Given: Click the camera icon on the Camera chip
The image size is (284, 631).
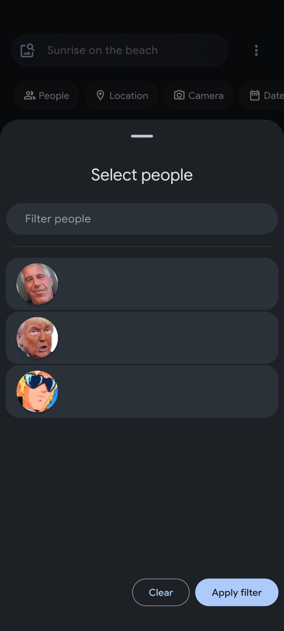Looking at the screenshot, I should click(179, 95).
